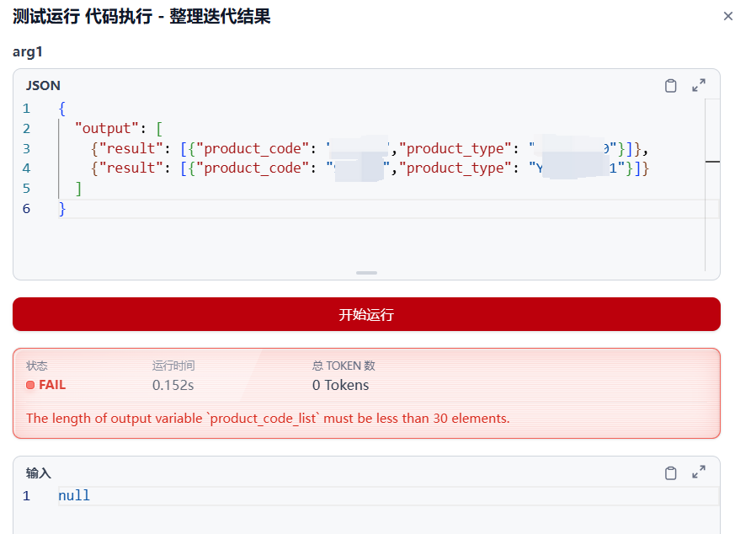
Task: Copy the arg1 JSON content via clipboard icon
Action: [671, 85]
